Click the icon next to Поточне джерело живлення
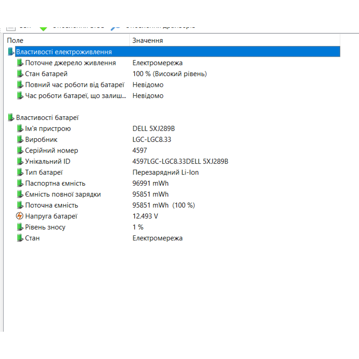The width and height of the screenshot is (359, 359). (x=20, y=62)
